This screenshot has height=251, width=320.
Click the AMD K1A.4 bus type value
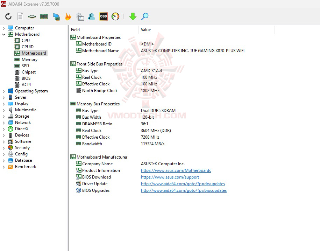(x=151, y=70)
